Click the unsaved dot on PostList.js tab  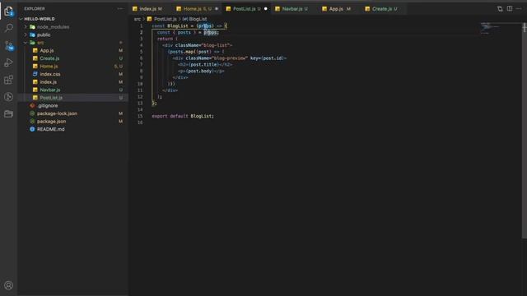point(265,9)
